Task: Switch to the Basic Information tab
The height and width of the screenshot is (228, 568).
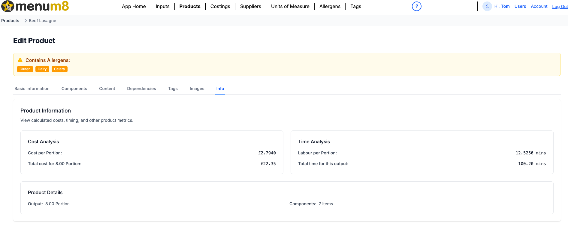Action: click(x=32, y=89)
